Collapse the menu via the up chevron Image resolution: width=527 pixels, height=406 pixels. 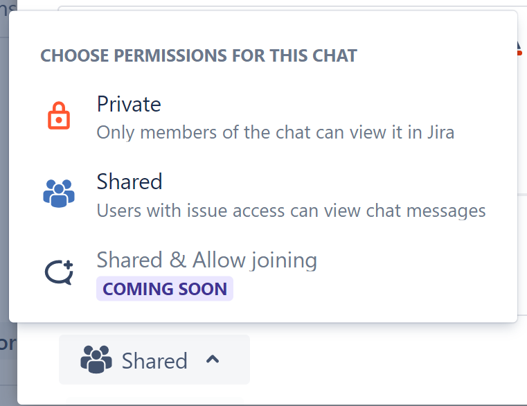[x=213, y=360]
